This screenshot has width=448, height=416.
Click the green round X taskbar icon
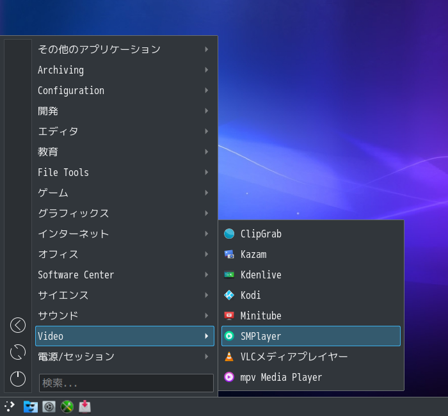(67, 406)
